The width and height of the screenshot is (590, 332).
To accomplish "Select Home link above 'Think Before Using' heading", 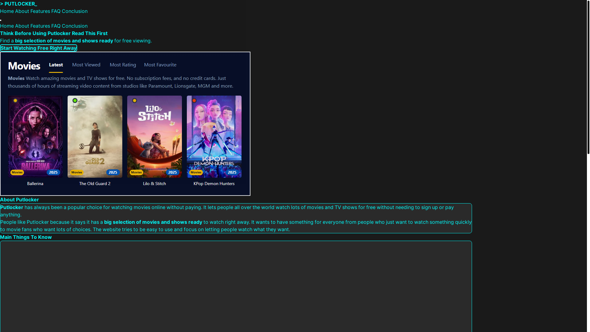I will 7,26.
